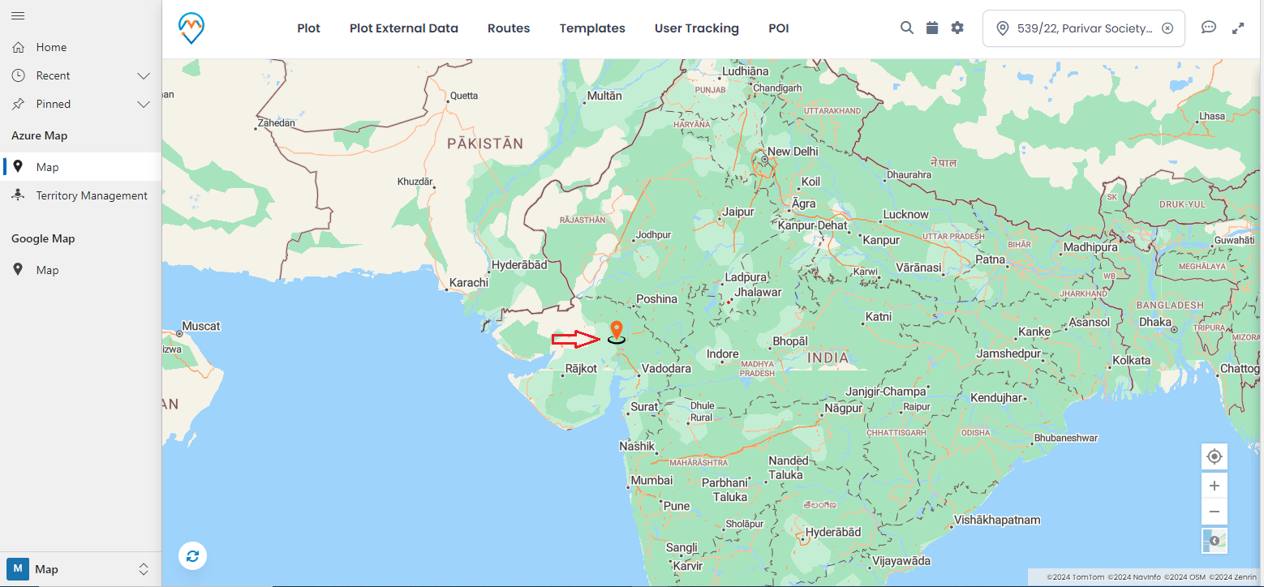Click the 'Lhasa' map label
Image resolution: width=1264 pixels, height=587 pixels.
click(x=1212, y=116)
